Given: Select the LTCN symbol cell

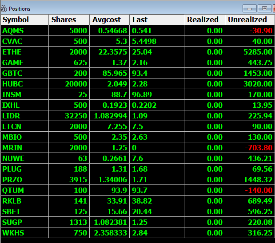Looking at the screenshot, I should [25, 126].
